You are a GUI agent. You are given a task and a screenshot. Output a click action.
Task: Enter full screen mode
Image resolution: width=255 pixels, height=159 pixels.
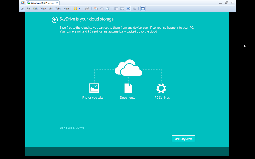(128, 9)
